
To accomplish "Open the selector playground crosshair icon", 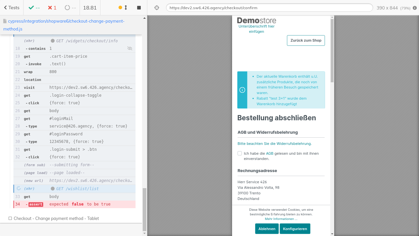I will click(156, 8).
